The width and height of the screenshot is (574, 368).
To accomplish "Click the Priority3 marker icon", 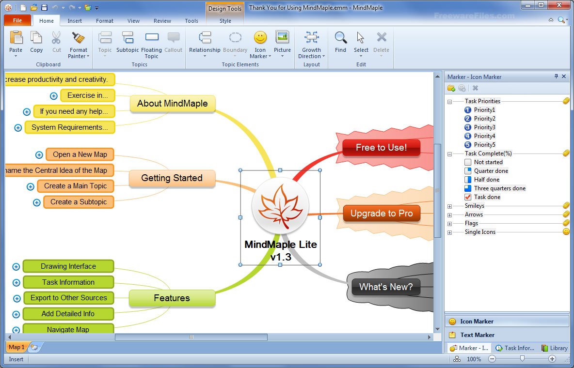I will point(467,127).
